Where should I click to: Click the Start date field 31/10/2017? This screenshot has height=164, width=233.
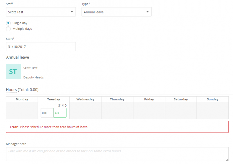[x=41, y=47]
